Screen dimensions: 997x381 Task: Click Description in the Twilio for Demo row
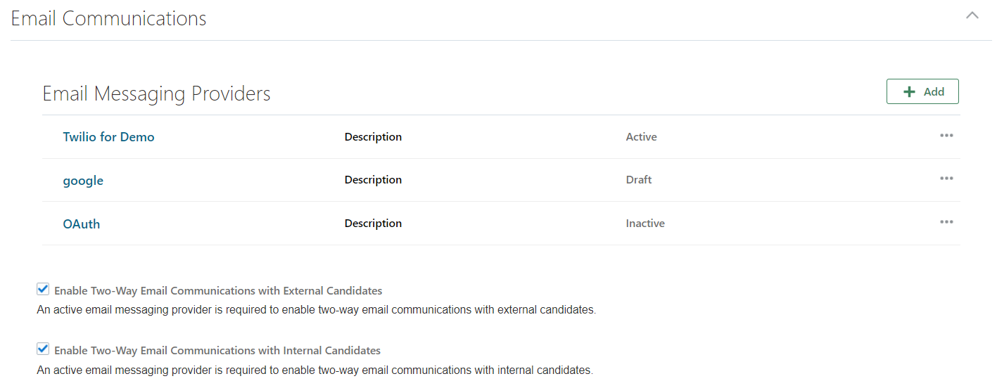(373, 137)
